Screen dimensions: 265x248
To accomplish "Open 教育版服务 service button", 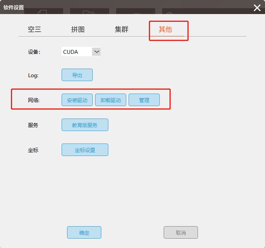I will tap(85, 125).
